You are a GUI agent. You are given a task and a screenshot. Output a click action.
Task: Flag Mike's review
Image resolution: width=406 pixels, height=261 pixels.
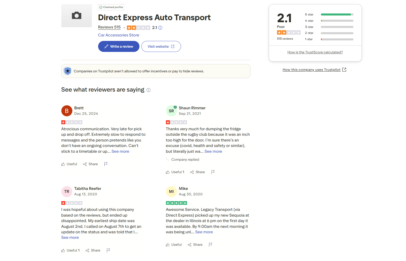211,245
